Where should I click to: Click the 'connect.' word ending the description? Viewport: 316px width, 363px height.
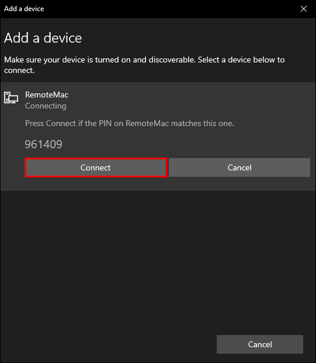point(19,70)
